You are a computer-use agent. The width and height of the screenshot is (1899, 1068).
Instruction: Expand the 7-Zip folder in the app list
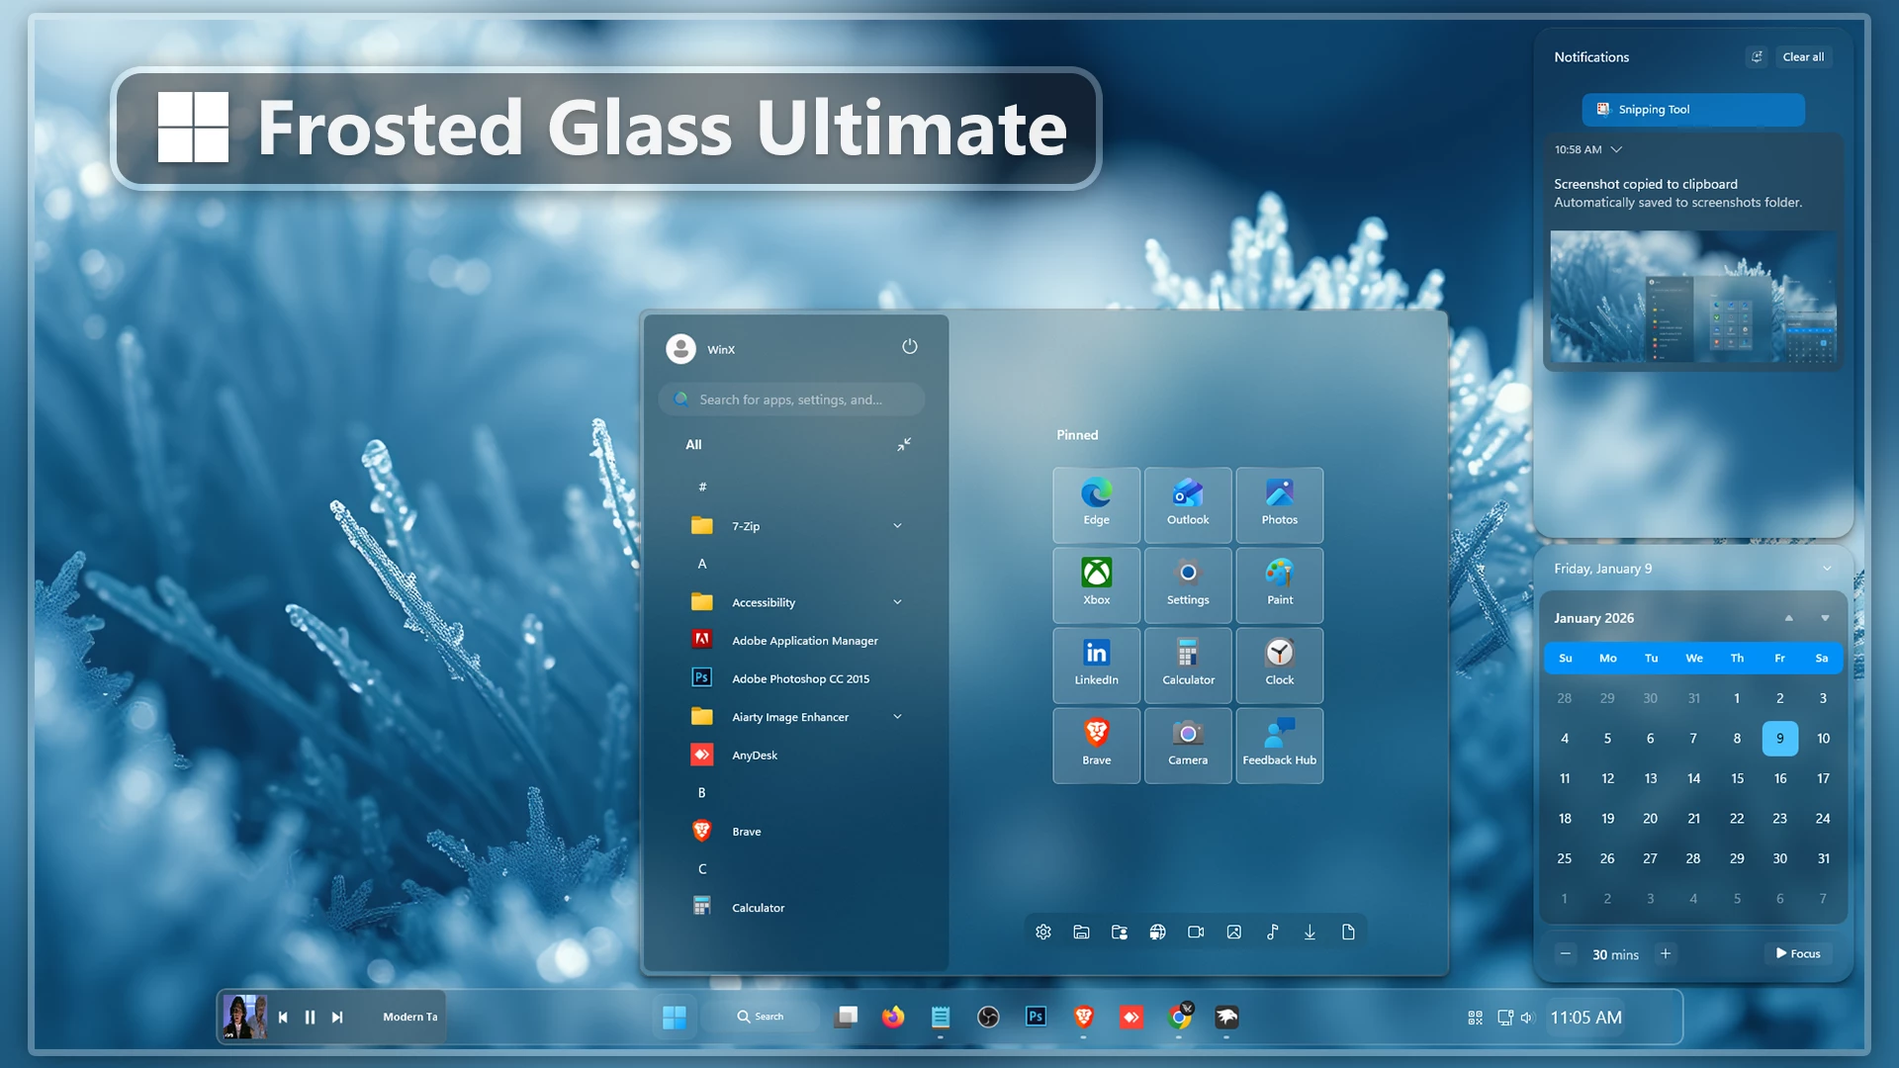[897, 526]
